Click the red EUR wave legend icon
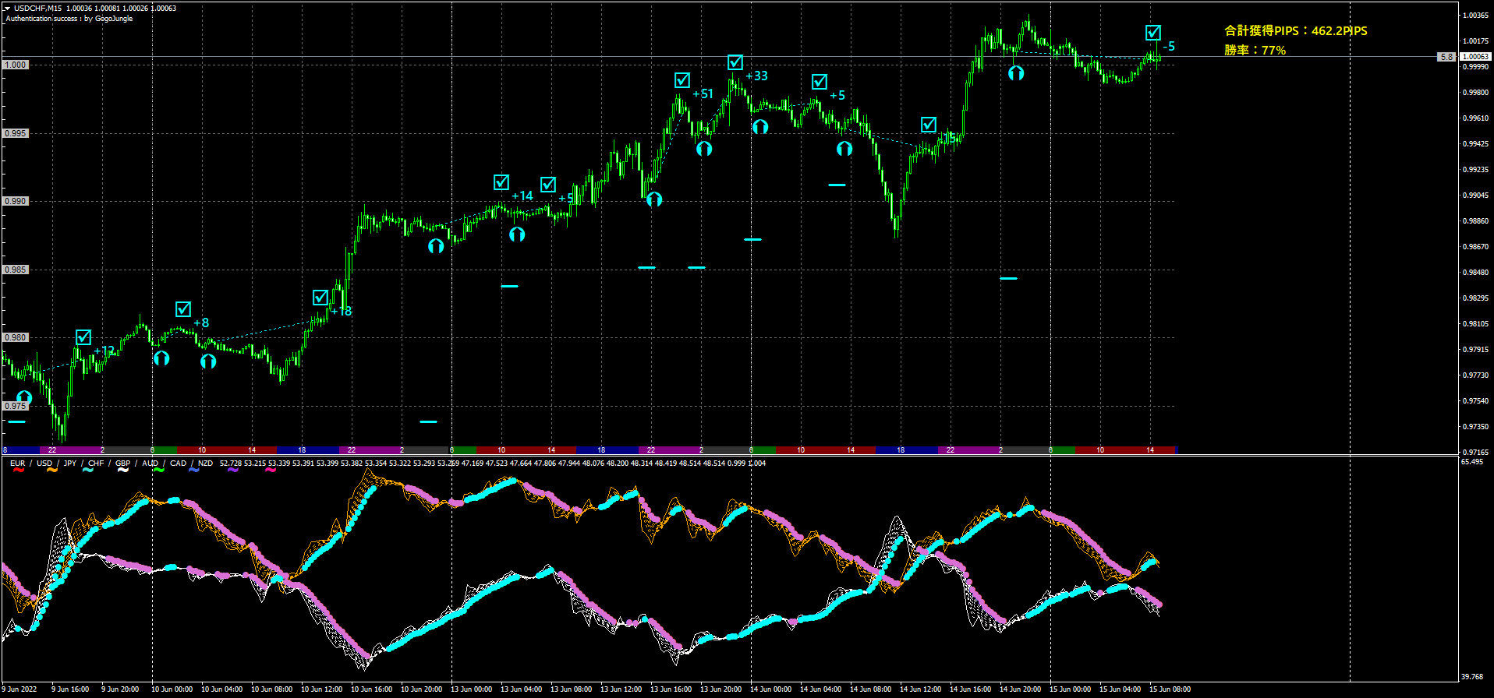 click(18, 471)
